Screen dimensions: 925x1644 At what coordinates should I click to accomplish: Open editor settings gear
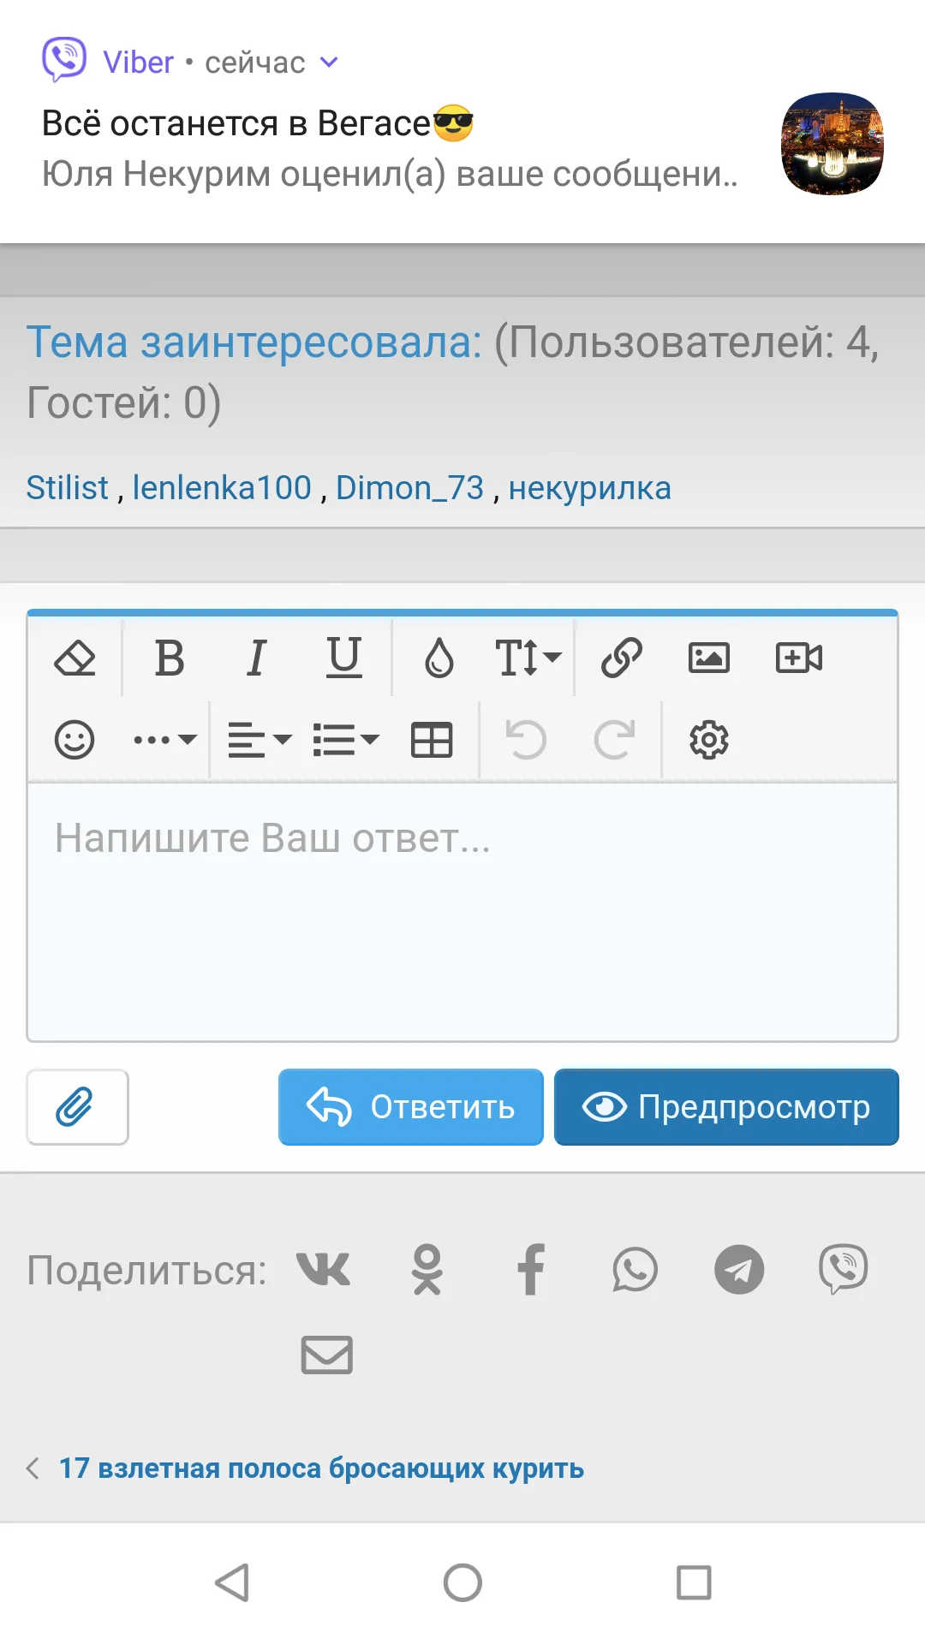[x=709, y=740]
